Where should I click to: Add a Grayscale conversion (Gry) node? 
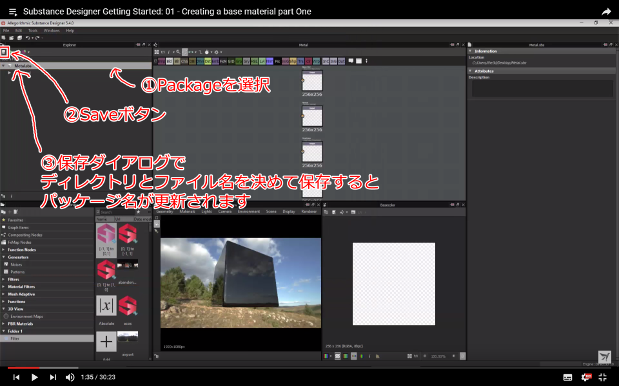coord(246,62)
